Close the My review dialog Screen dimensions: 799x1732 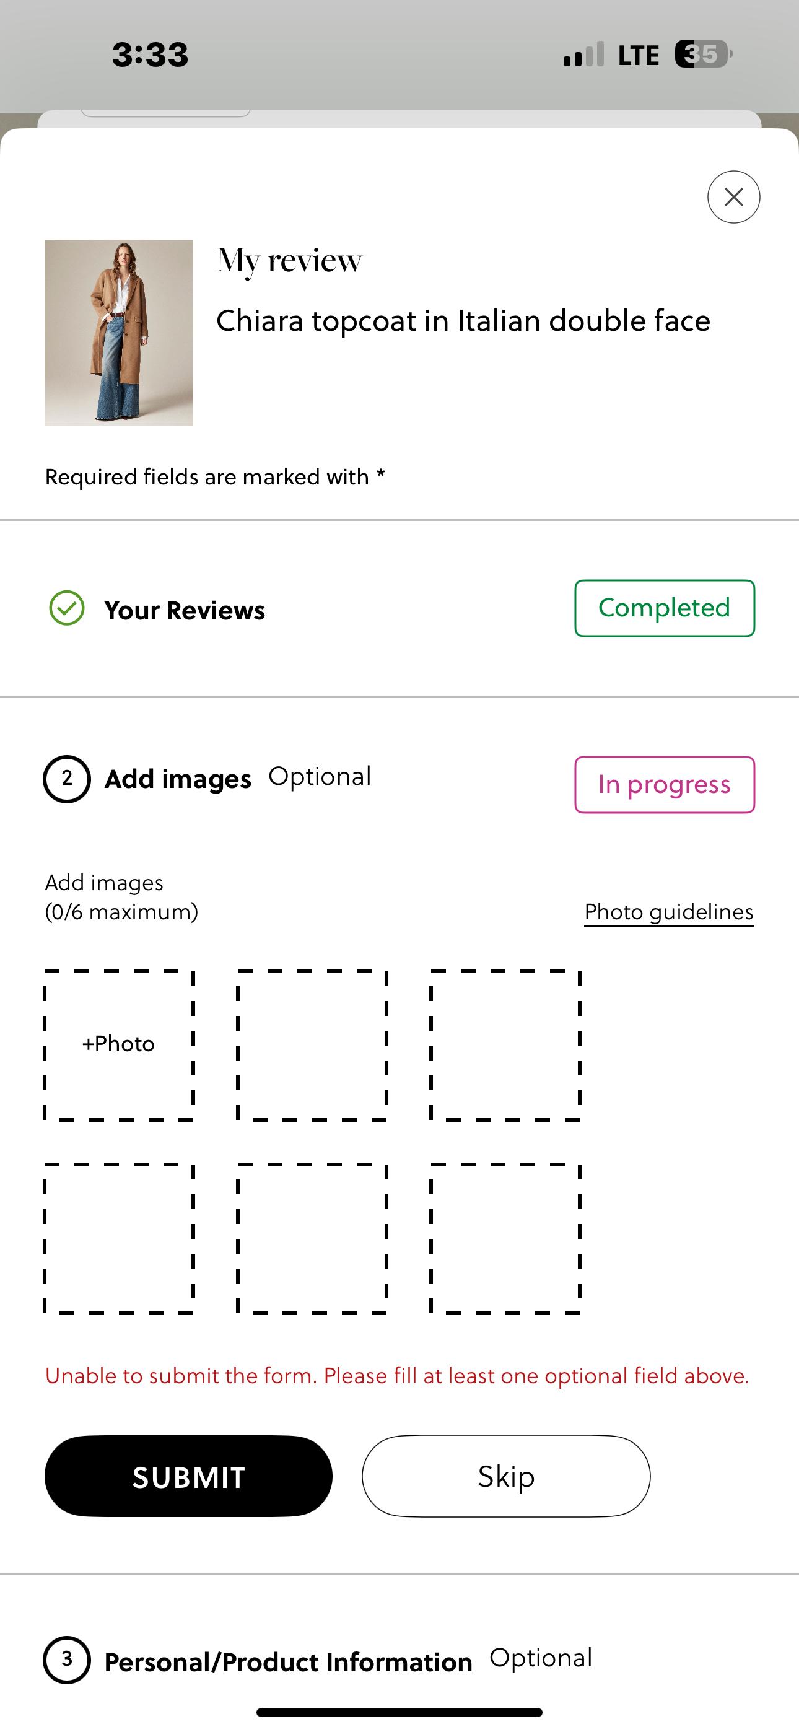(733, 197)
